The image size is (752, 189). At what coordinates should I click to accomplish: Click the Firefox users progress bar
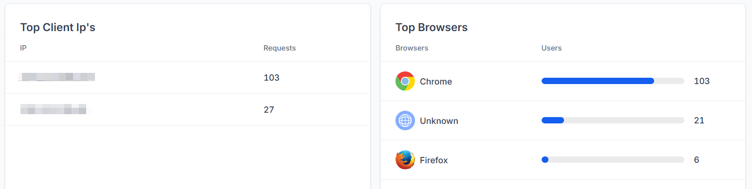pyautogui.click(x=613, y=160)
